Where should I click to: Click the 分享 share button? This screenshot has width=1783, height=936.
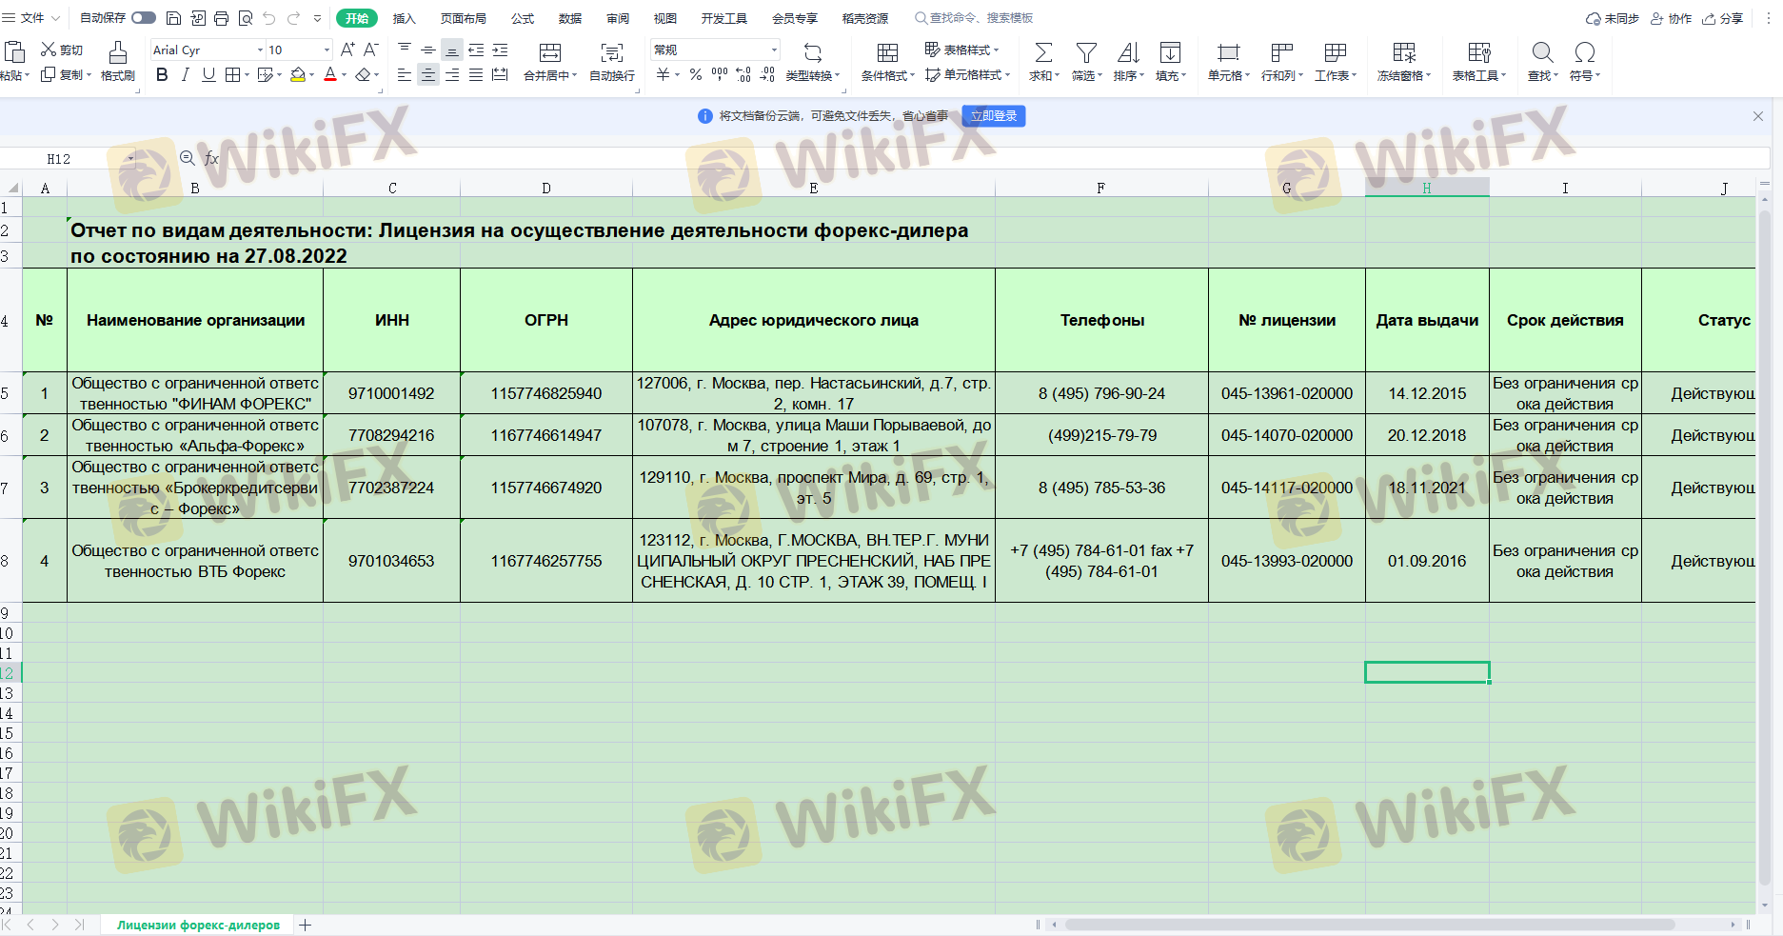tap(1724, 18)
